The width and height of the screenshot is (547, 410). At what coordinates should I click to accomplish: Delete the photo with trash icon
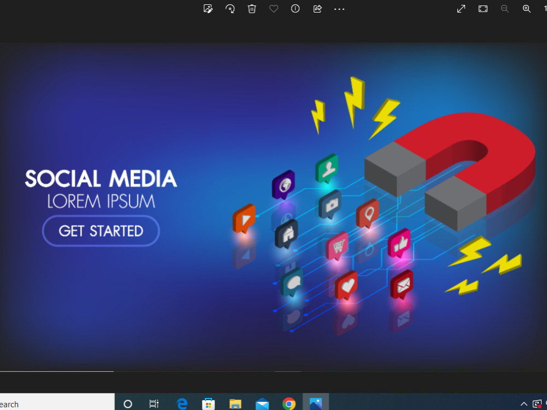(x=252, y=9)
